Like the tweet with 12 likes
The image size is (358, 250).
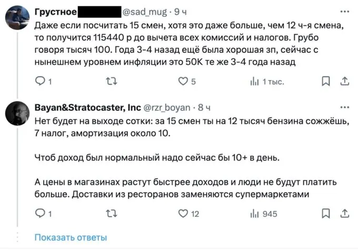(183, 214)
